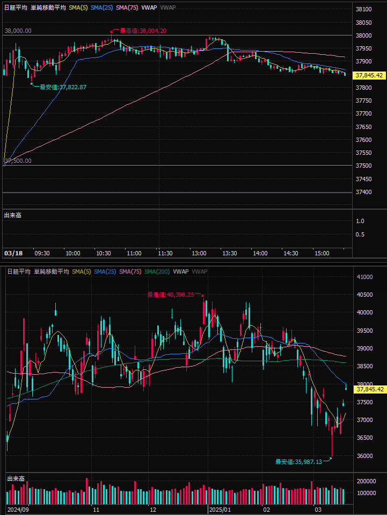Click the 14:00 time label

260,253
